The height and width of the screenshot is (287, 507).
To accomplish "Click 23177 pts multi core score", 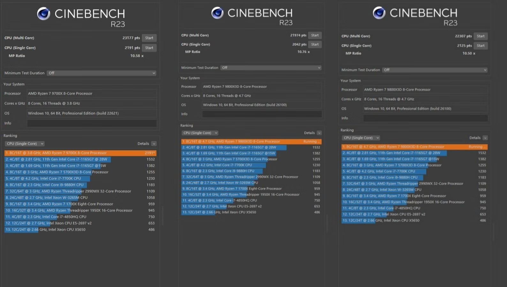I will click(131, 38).
